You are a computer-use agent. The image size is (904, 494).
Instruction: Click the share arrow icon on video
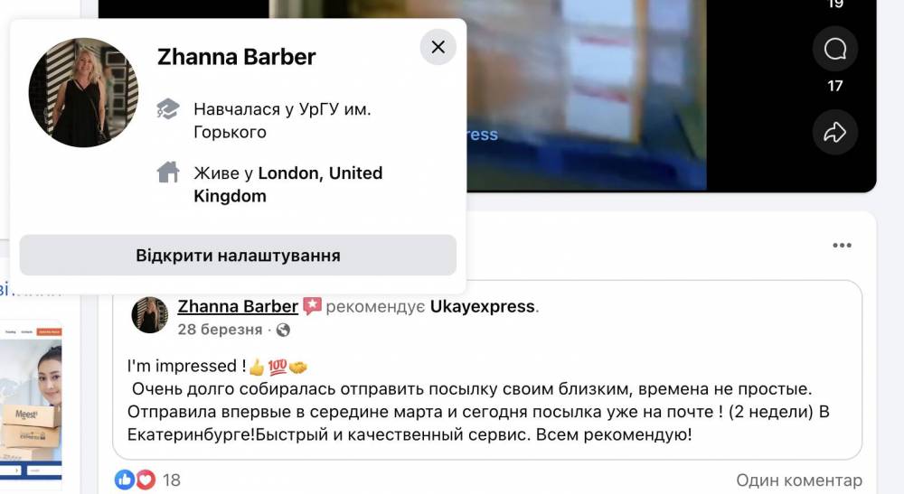834,133
